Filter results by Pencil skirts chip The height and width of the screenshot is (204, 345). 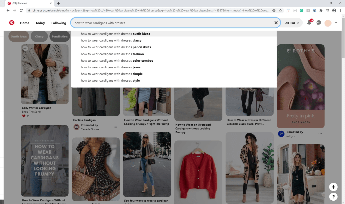coord(60,36)
